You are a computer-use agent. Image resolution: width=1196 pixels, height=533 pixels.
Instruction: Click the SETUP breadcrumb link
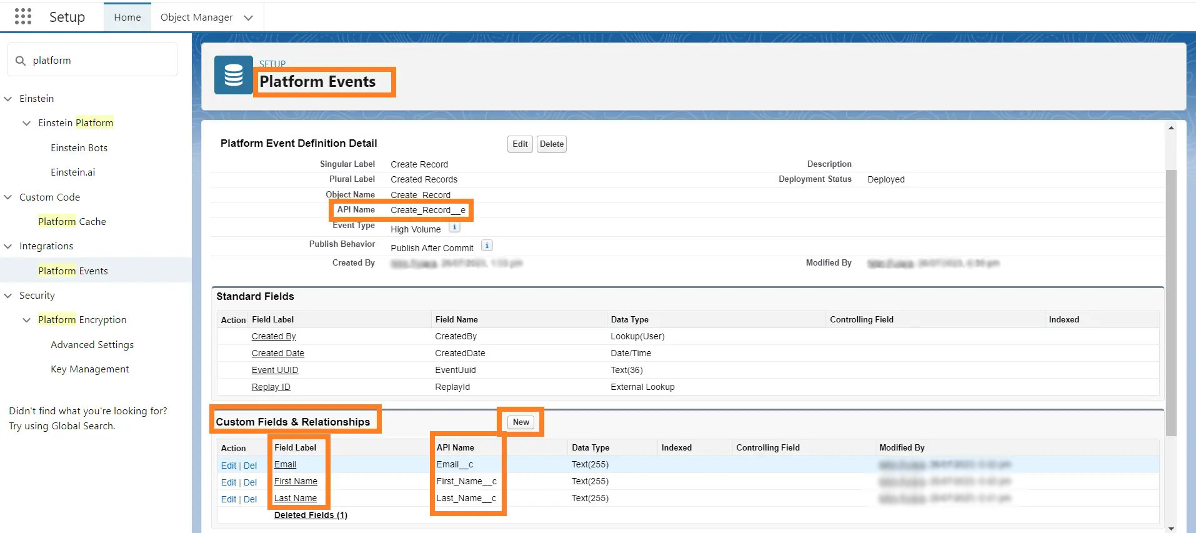[x=272, y=64]
